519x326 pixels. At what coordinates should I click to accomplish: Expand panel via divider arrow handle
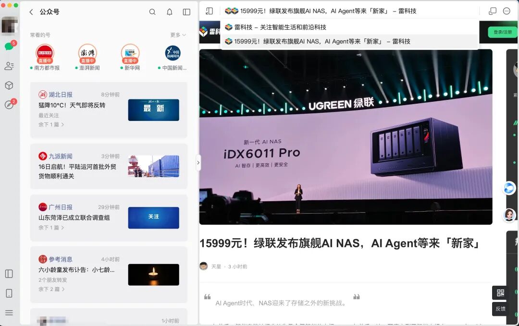click(x=198, y=163)
